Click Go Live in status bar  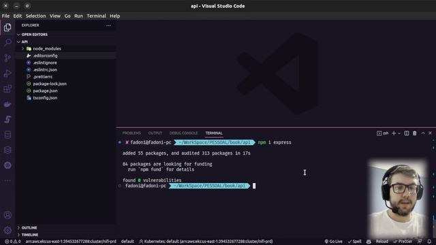(x=333, y=242)
